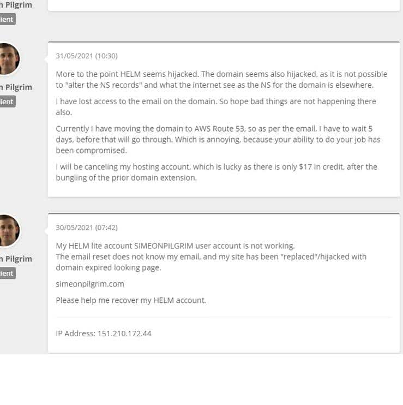Click the Client badge beside the 30/05/2021 message
403x405 pixels.
8,273
